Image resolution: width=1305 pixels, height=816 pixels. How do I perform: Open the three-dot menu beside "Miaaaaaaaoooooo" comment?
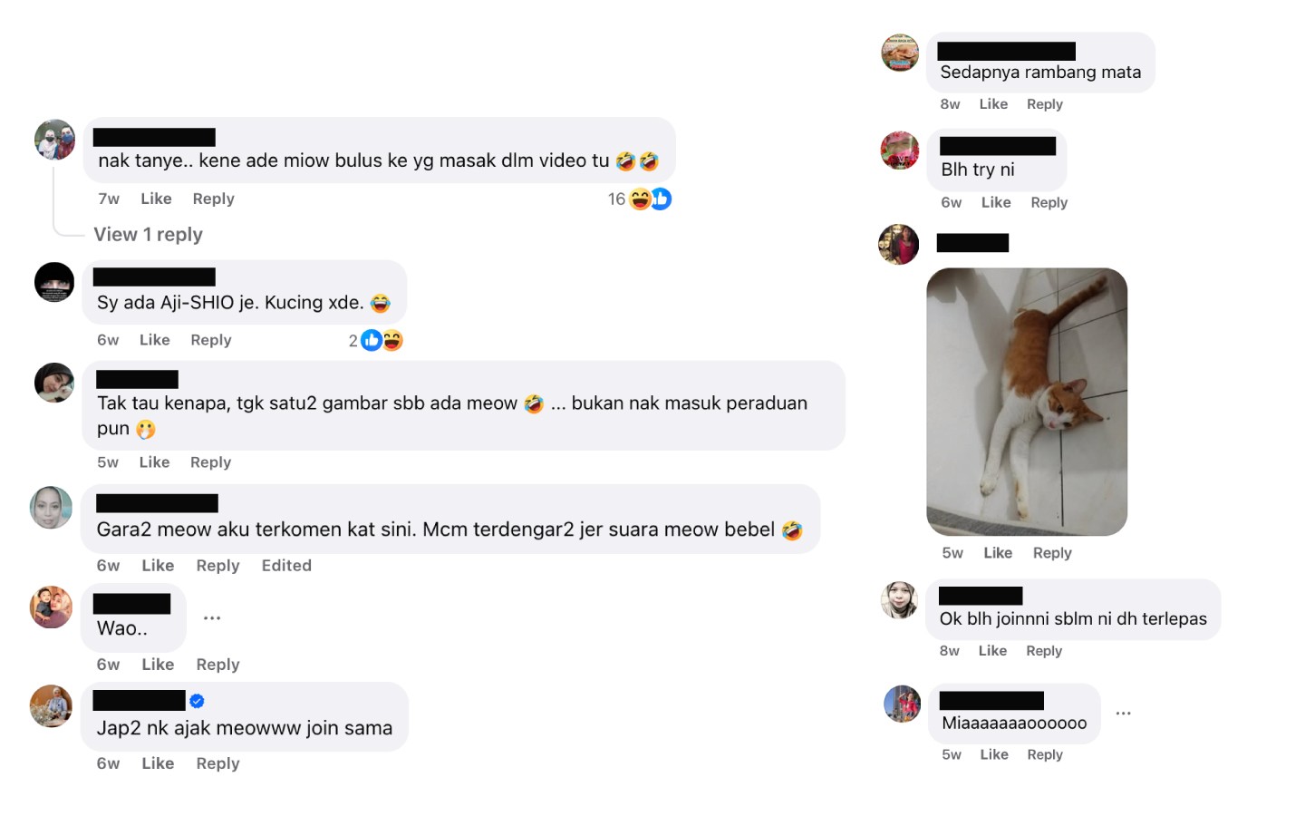click(1124, 713)
